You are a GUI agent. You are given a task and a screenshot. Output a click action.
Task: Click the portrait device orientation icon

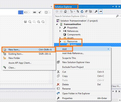(x=21, y=12)
